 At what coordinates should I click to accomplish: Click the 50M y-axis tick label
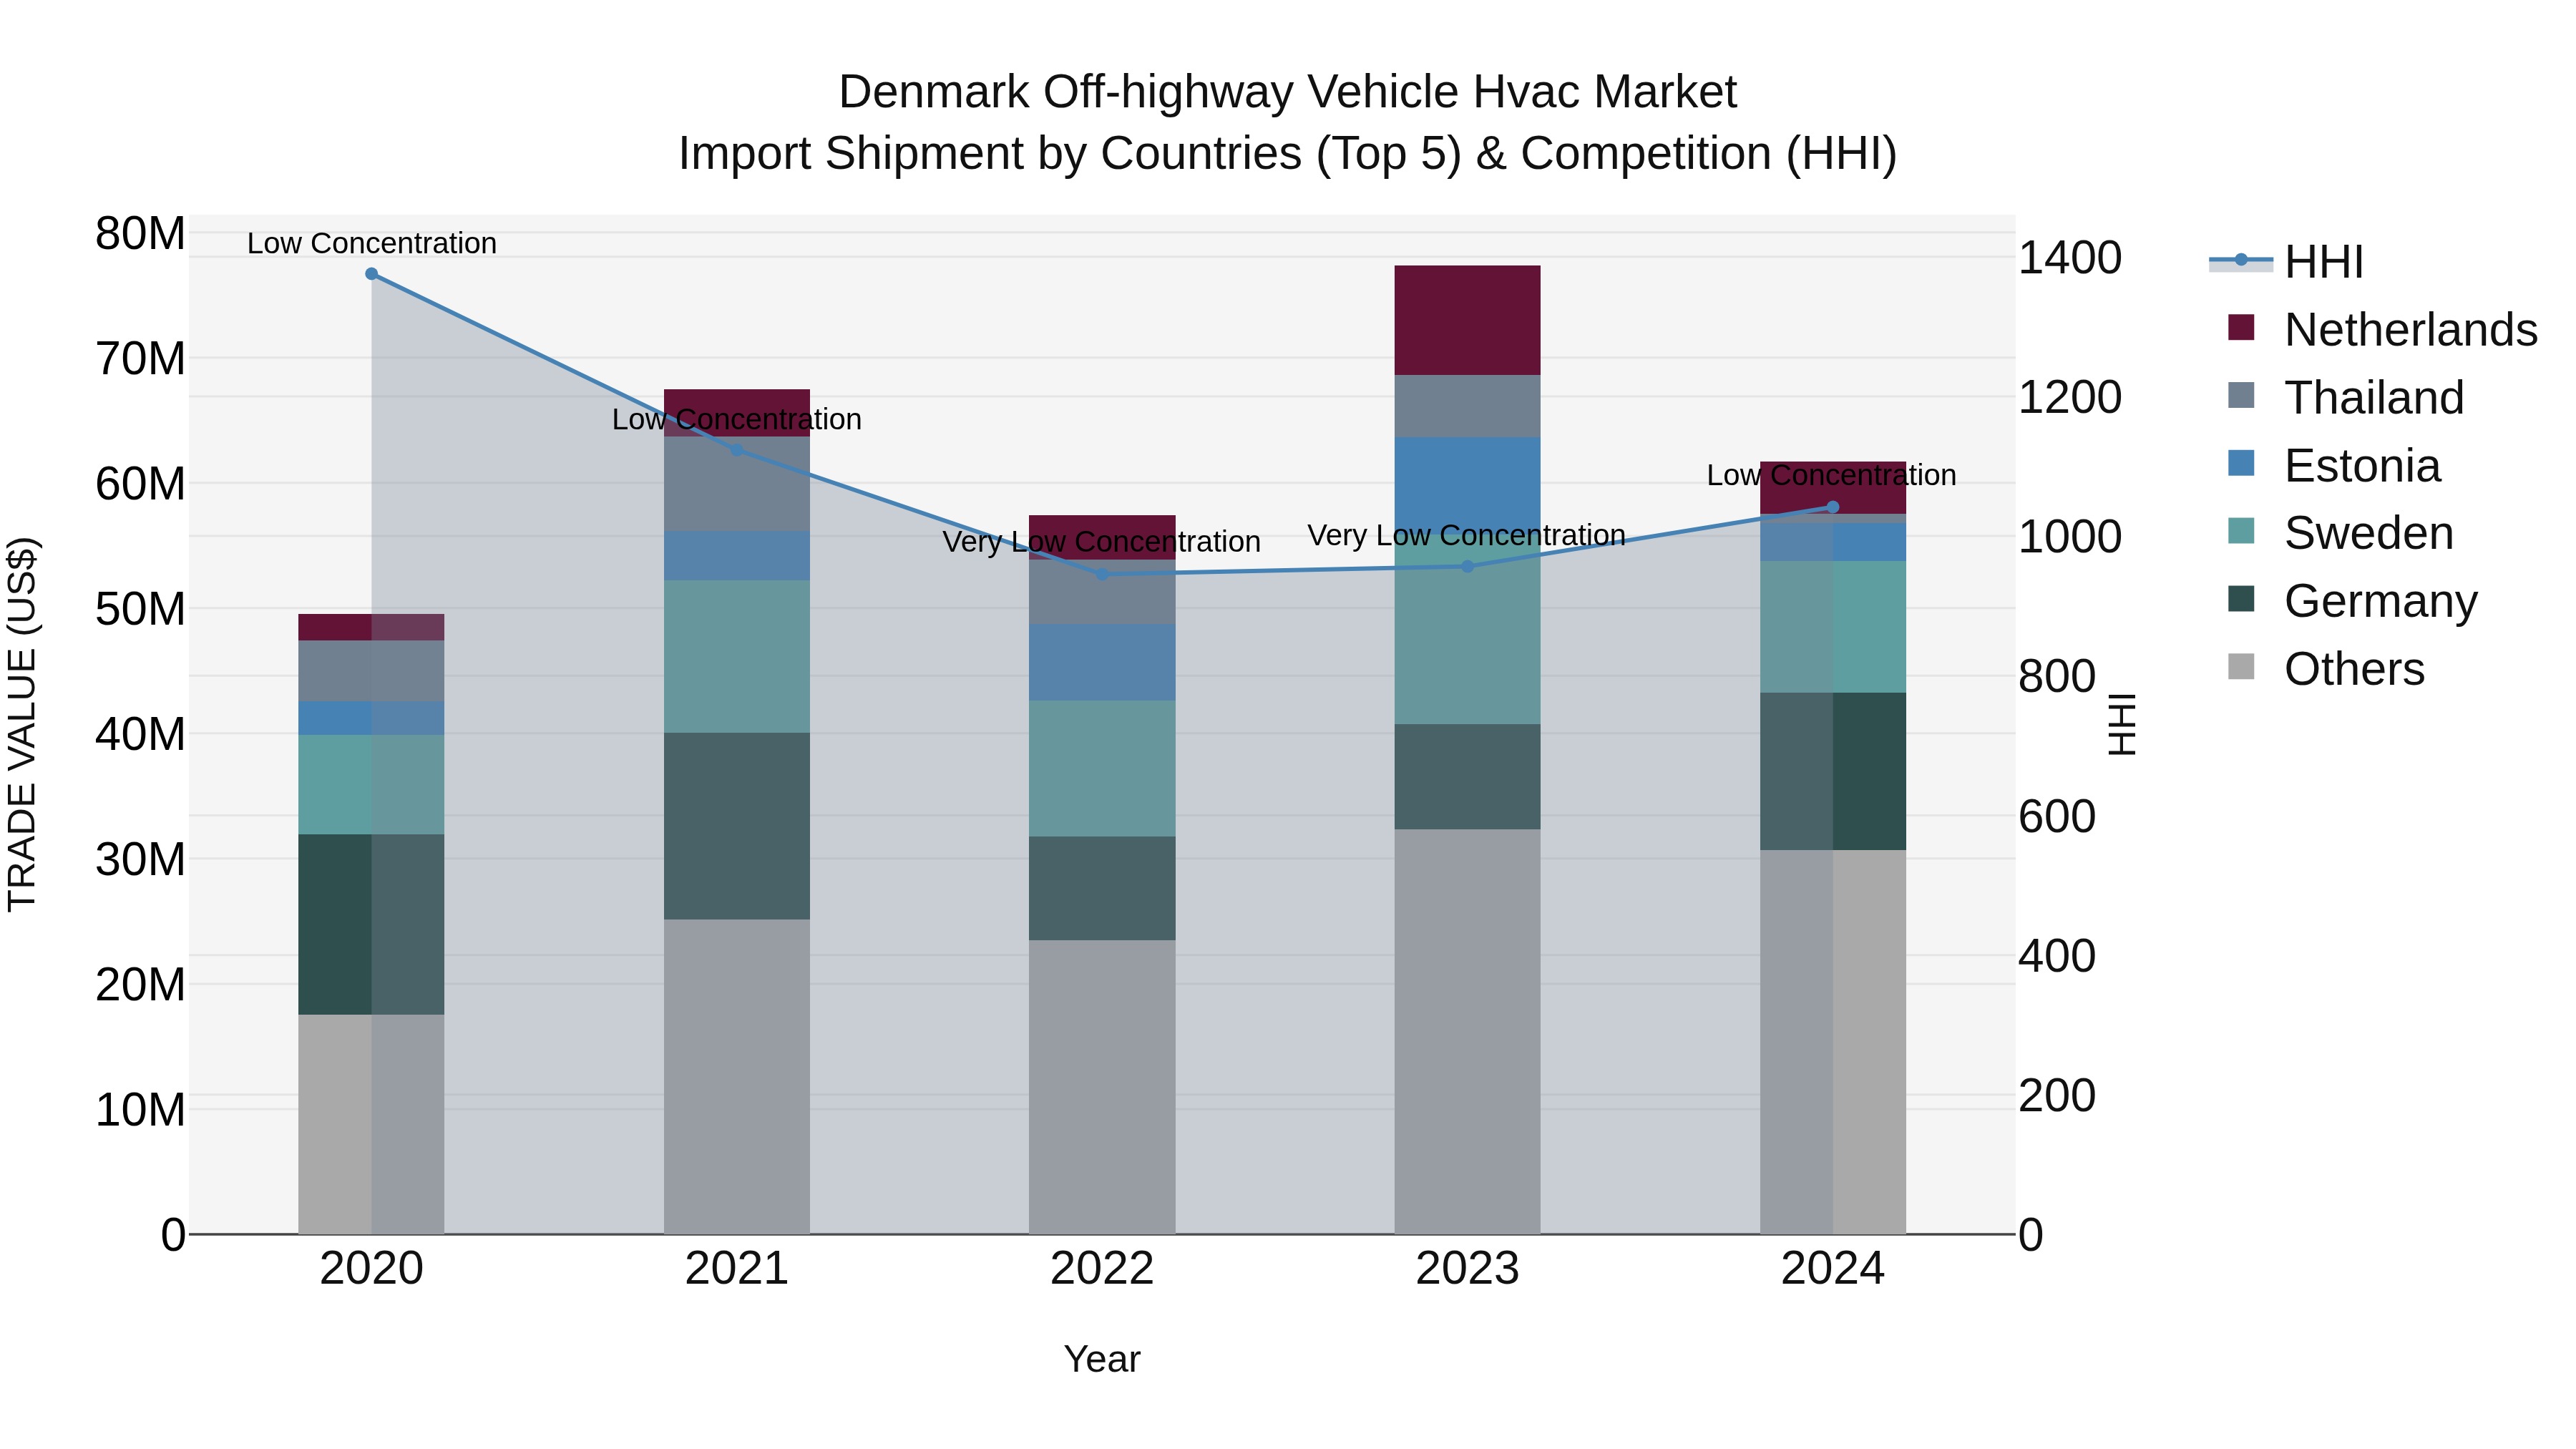140,609
